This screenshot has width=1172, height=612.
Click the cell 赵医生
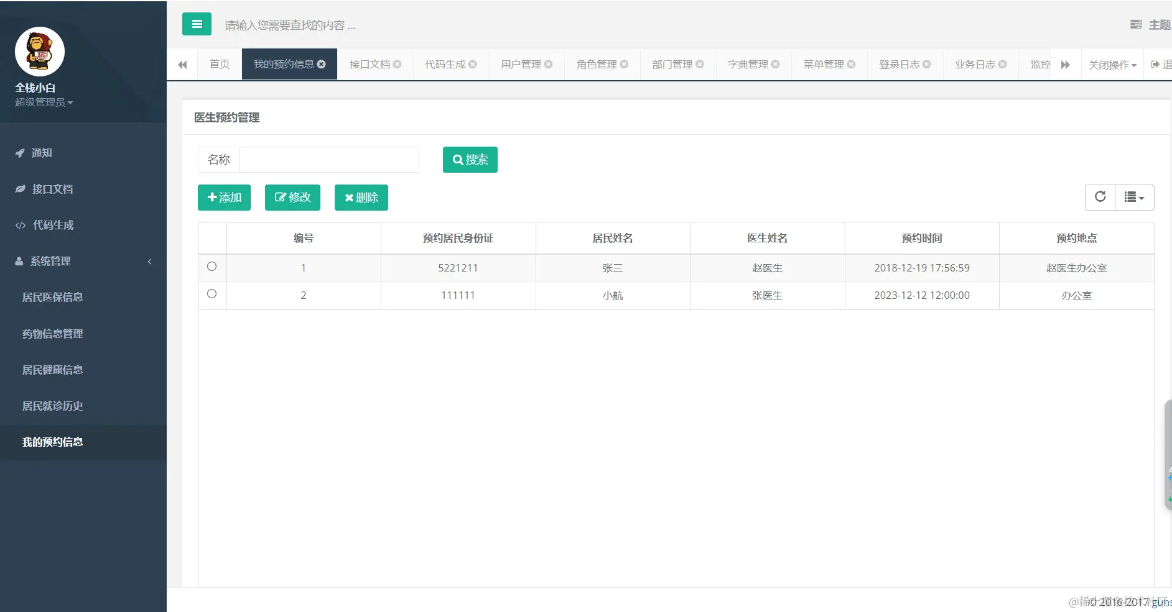click(767, 268)
